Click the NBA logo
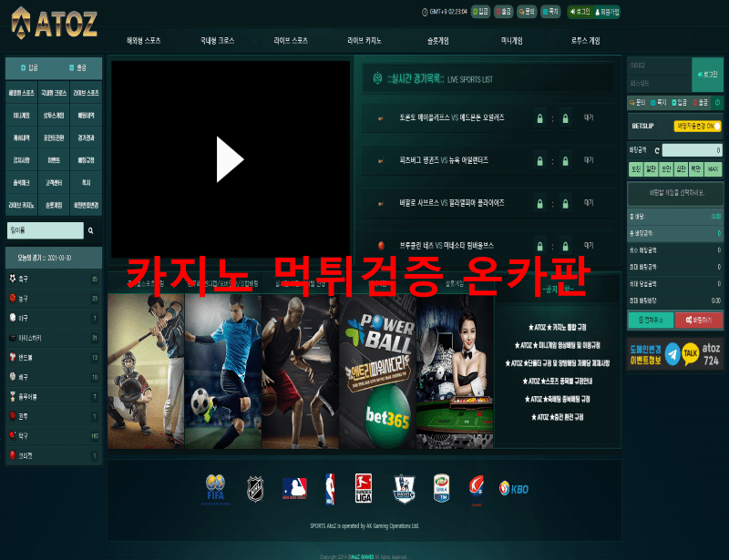The image size is (729, 560). click(x=330, y=489)
